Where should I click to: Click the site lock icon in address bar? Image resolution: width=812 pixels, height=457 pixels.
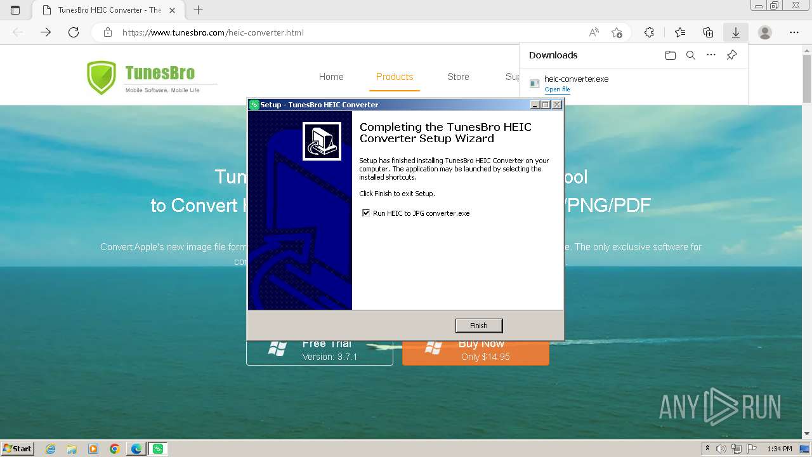tap(108, 32)
